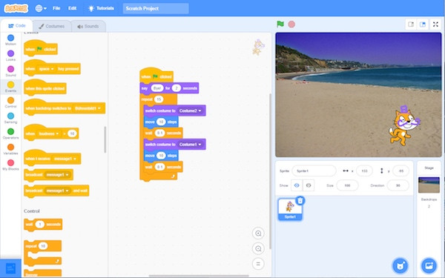This screenshot has width=445, height=278.
Task: Stop the project with the red stop button
Action: pyautogui.click(x=291, y=24)
